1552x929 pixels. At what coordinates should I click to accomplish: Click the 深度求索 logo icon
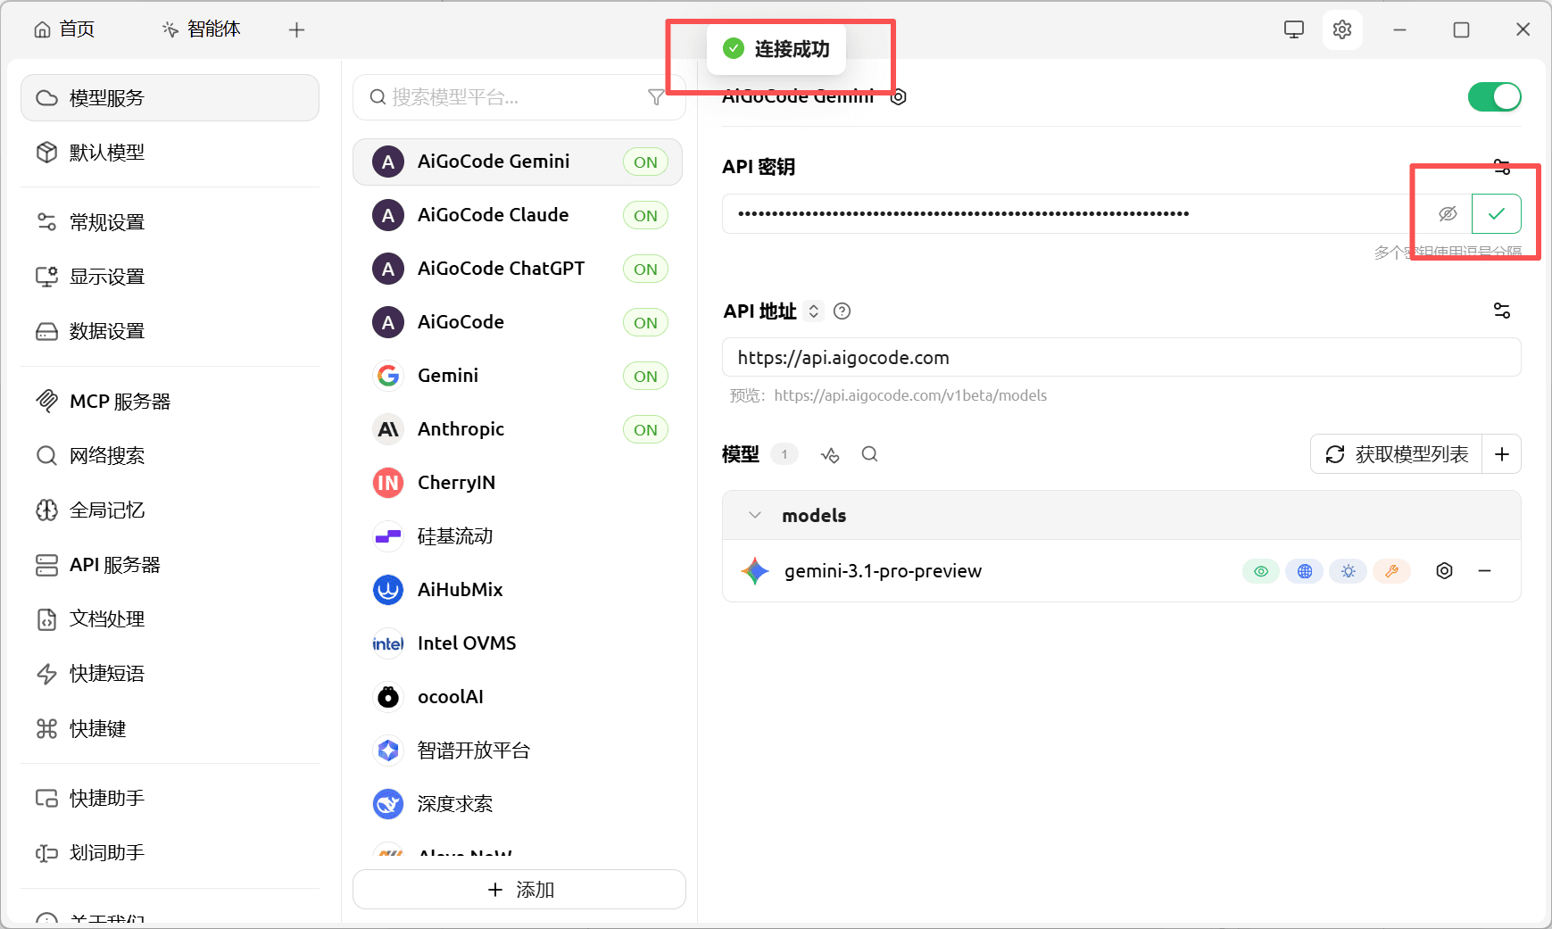coord(388,804)
